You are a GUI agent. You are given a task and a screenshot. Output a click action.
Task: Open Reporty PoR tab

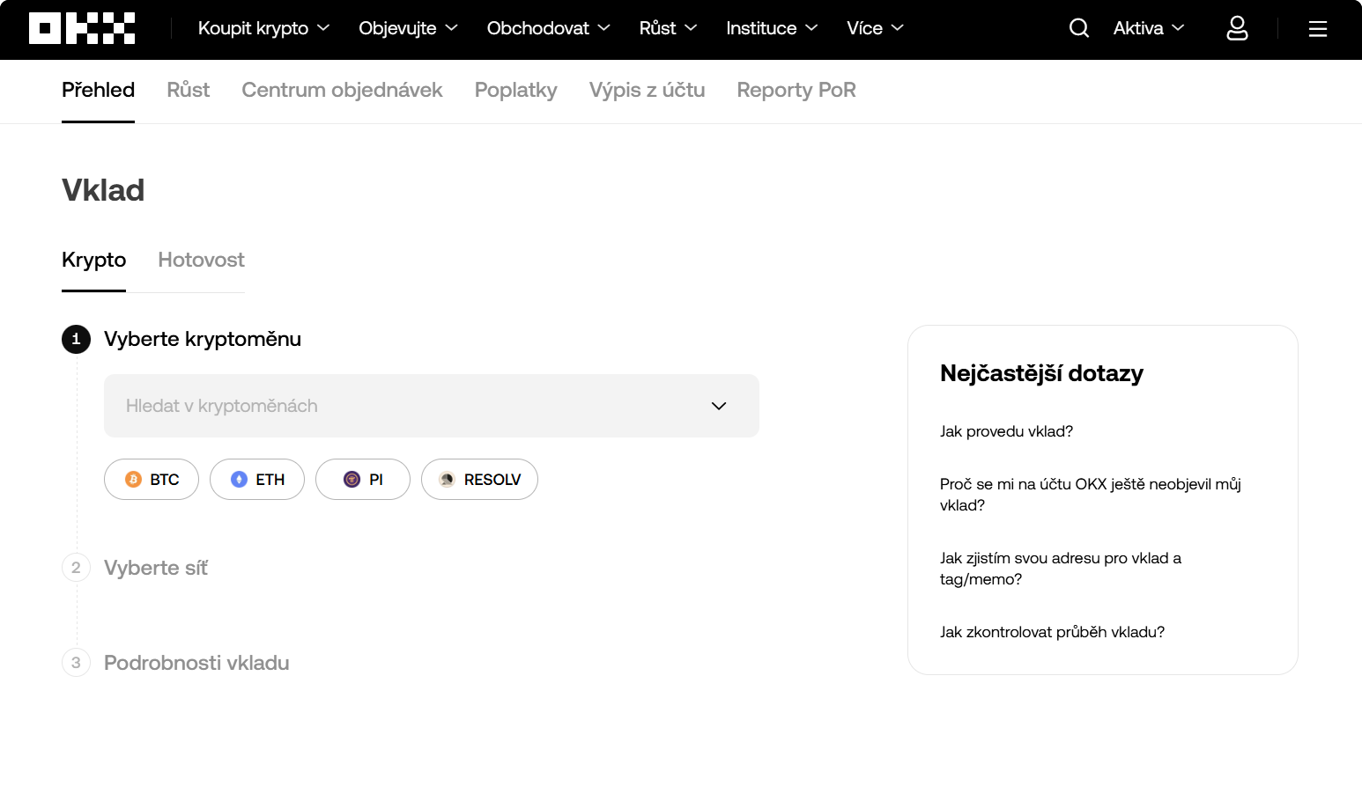(796, 91)
